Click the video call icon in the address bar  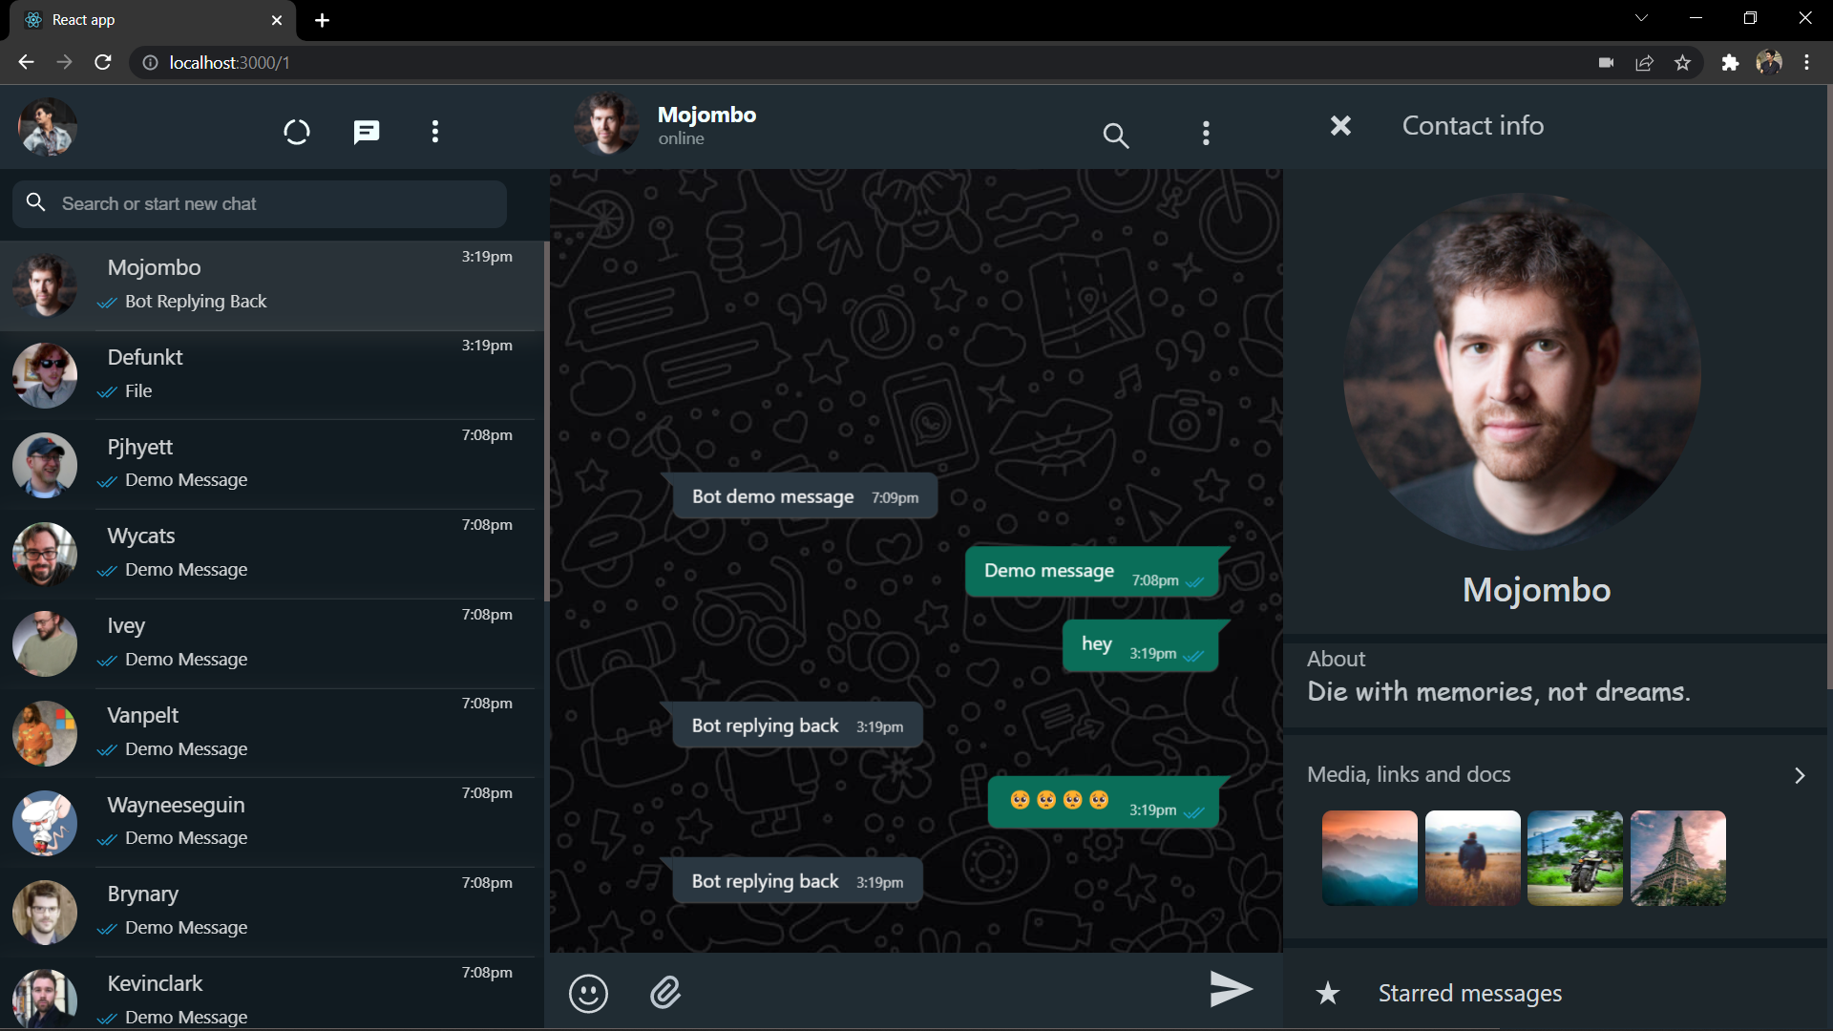tap(1606, 62)
